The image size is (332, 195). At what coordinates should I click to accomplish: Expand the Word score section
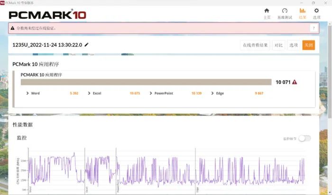28,93
